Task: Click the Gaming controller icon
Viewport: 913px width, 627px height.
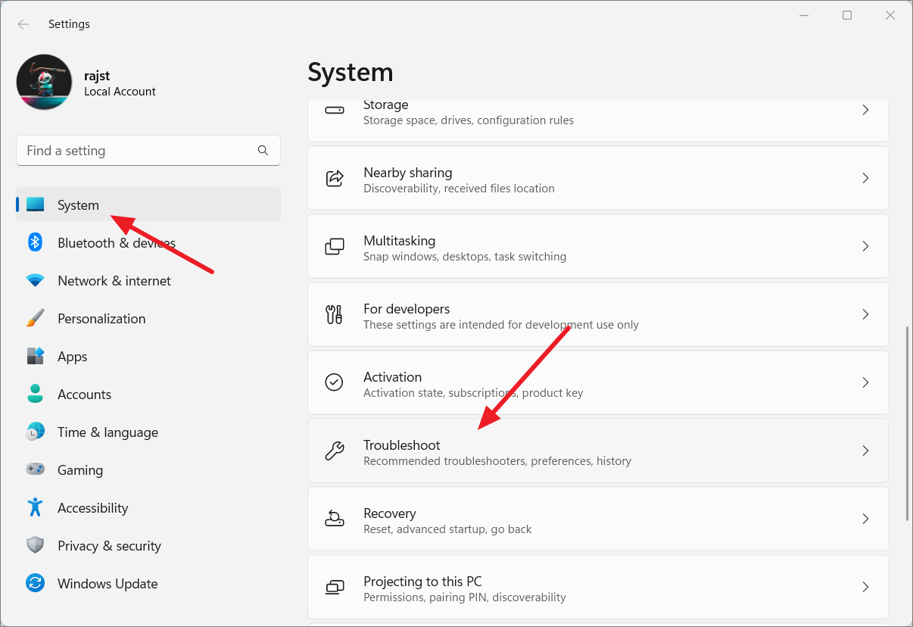Action: point(36,469)
